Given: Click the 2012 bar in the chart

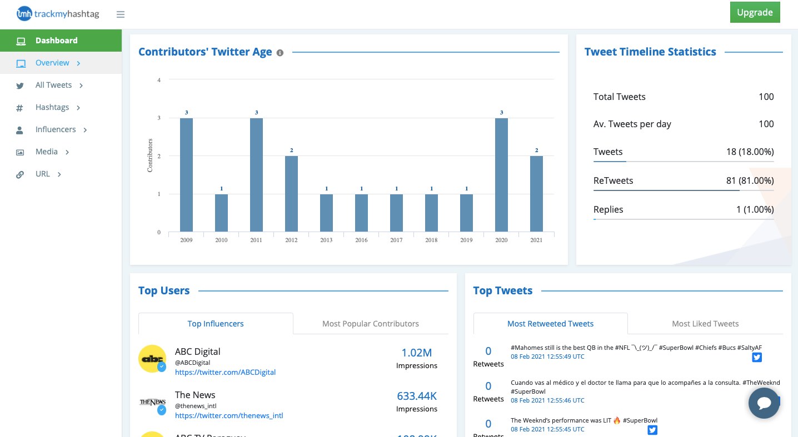Looking at the screenshot, I should (x=291, y=194).
